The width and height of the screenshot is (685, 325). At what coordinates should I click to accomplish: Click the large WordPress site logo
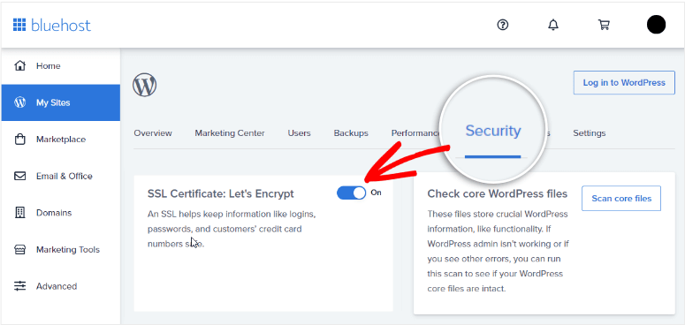pyautogui.click(x=145, y=85)
